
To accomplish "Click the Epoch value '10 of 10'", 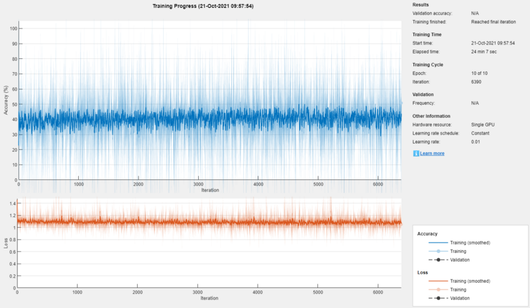I will pyautogui.click(x=480, y=74).
